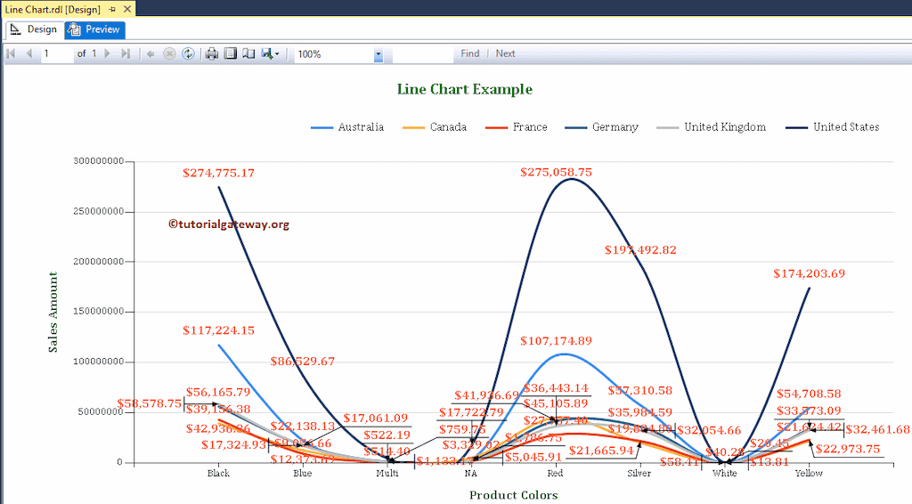Viewport: 912px width, 504px height.
Task: Click the Germany legend entry text
Action: point(615,127)
